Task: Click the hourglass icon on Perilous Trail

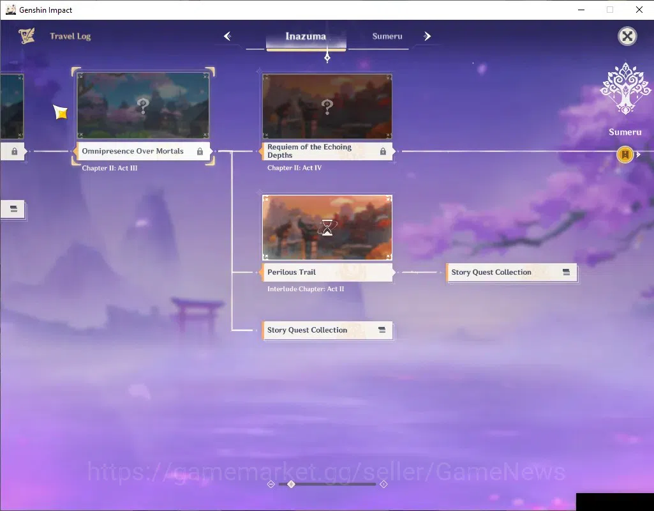Action: click(327, 227)
